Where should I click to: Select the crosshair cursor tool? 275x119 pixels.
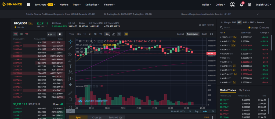(70, 41)
